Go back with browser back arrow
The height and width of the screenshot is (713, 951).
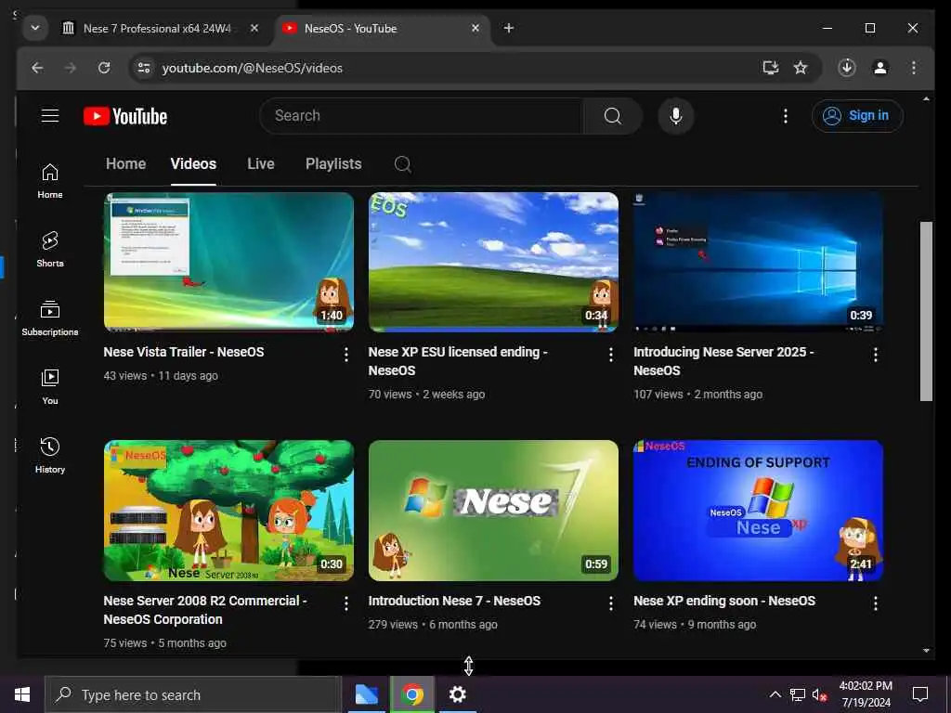click(37, 68)
